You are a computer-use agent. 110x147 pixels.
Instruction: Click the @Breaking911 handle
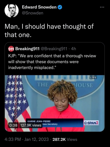(x=54, y=49)
